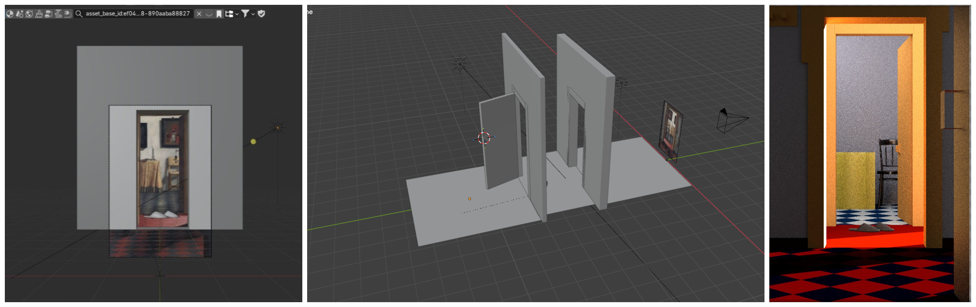Select the material asset type icon
The image size is (976, 307).
[x=10, y=14]
